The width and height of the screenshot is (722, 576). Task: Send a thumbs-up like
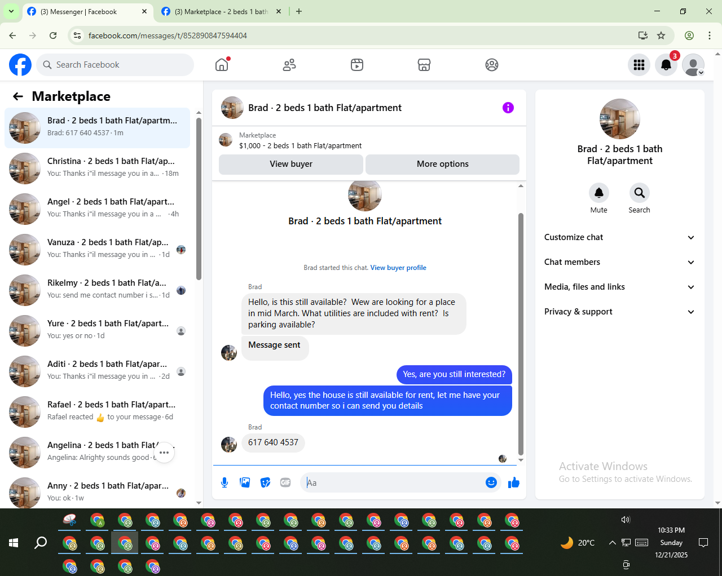coord(514,482)
